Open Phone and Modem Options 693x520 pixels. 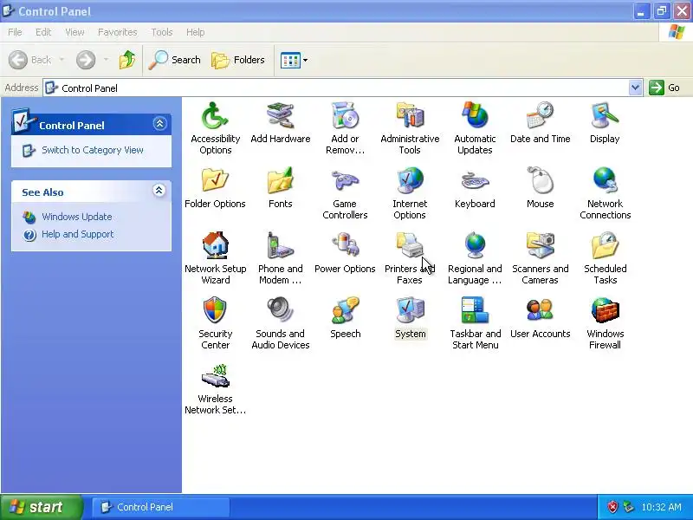pyautogui.click(x=280, y=258)
